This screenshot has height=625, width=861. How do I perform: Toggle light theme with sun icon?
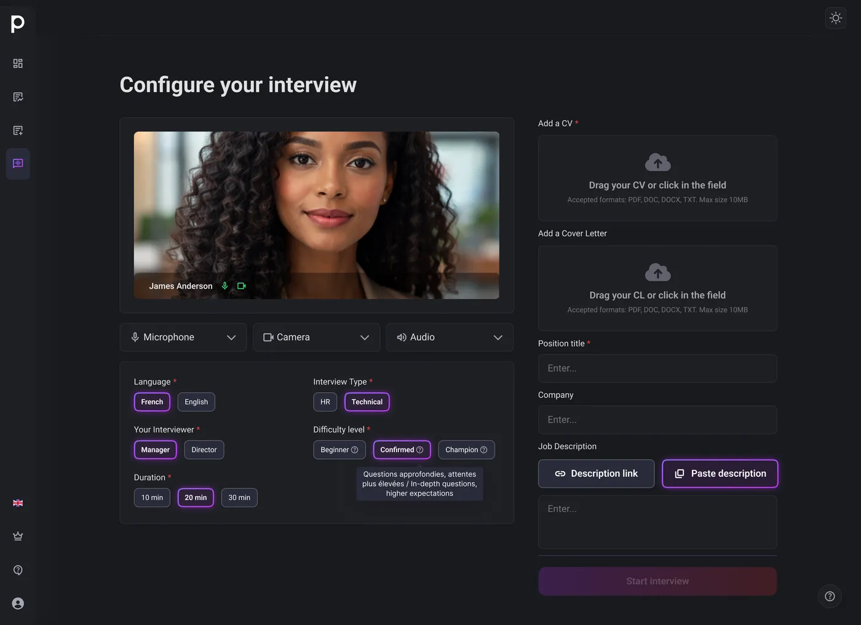[x=835, y=18]
